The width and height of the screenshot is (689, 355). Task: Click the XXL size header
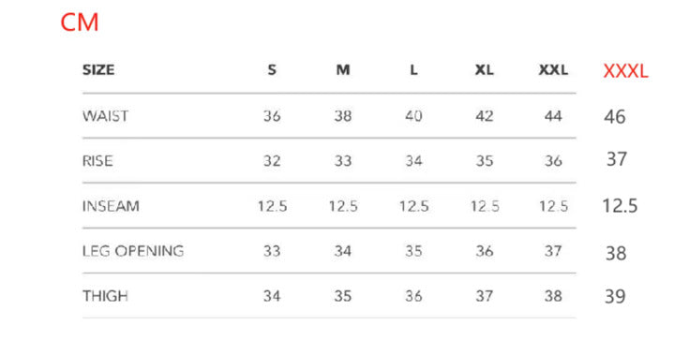553,69
